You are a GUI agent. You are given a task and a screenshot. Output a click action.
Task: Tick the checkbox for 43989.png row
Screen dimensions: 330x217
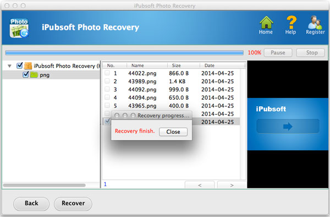[x=107, y=81]
